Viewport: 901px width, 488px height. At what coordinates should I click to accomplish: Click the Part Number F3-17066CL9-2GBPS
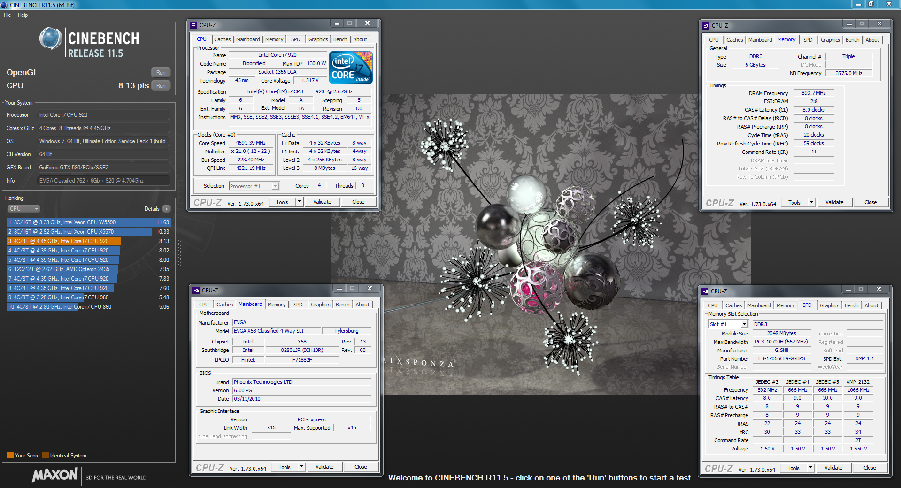pyautogui.click(x=782, y=358)
